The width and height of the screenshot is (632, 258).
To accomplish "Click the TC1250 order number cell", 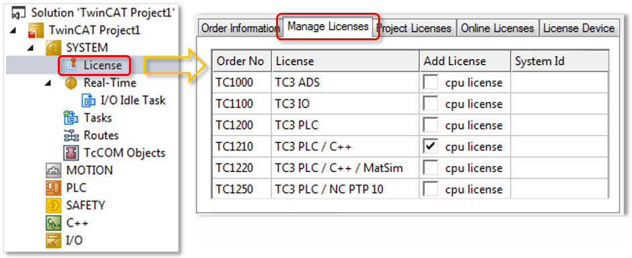I will [242, 189].
